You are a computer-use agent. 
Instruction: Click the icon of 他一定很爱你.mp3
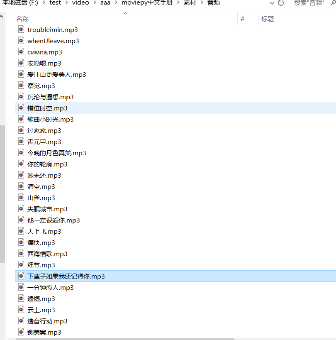[21, 220]
